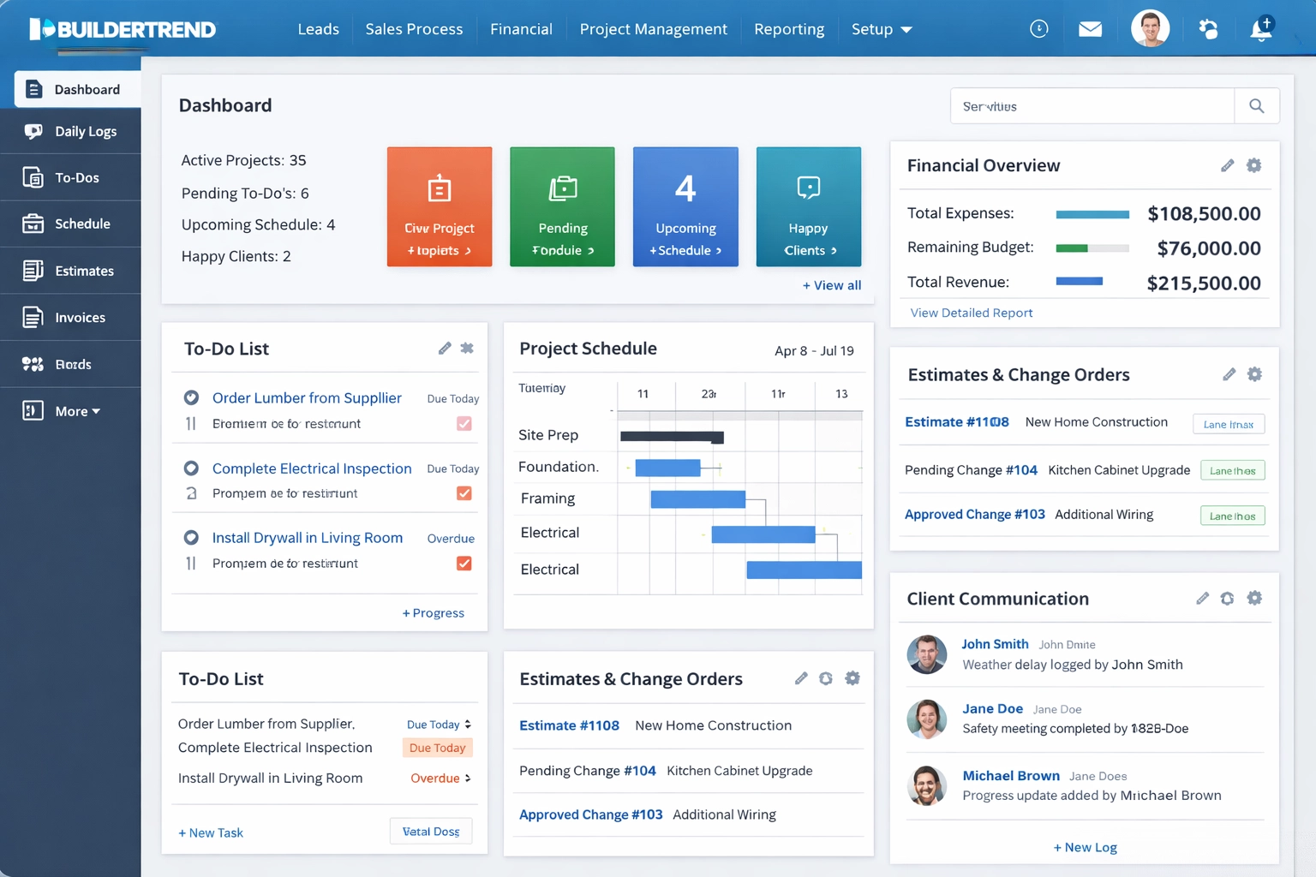Click View Detailed Report link
This screenshot has height=877, width=1316.
pos(971,312)
